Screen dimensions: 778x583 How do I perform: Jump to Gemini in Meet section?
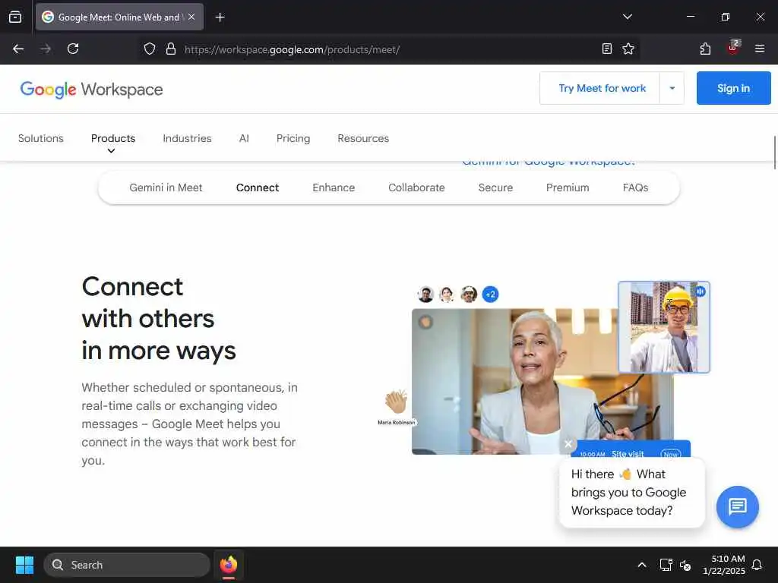[x=166, y=188]
